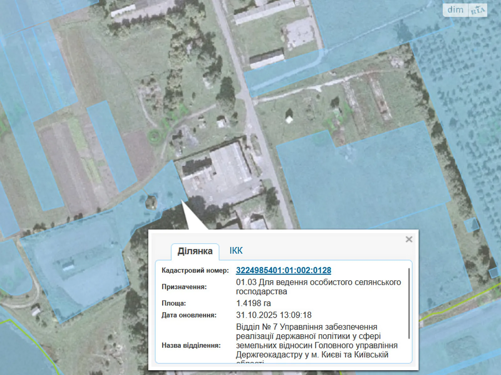501x375 pixels.
Task: Select the Ділянка tab
Action: [195, 251]
